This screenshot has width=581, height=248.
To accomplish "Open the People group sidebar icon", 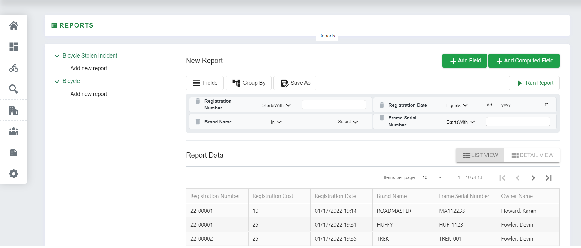I will point(14,131).
